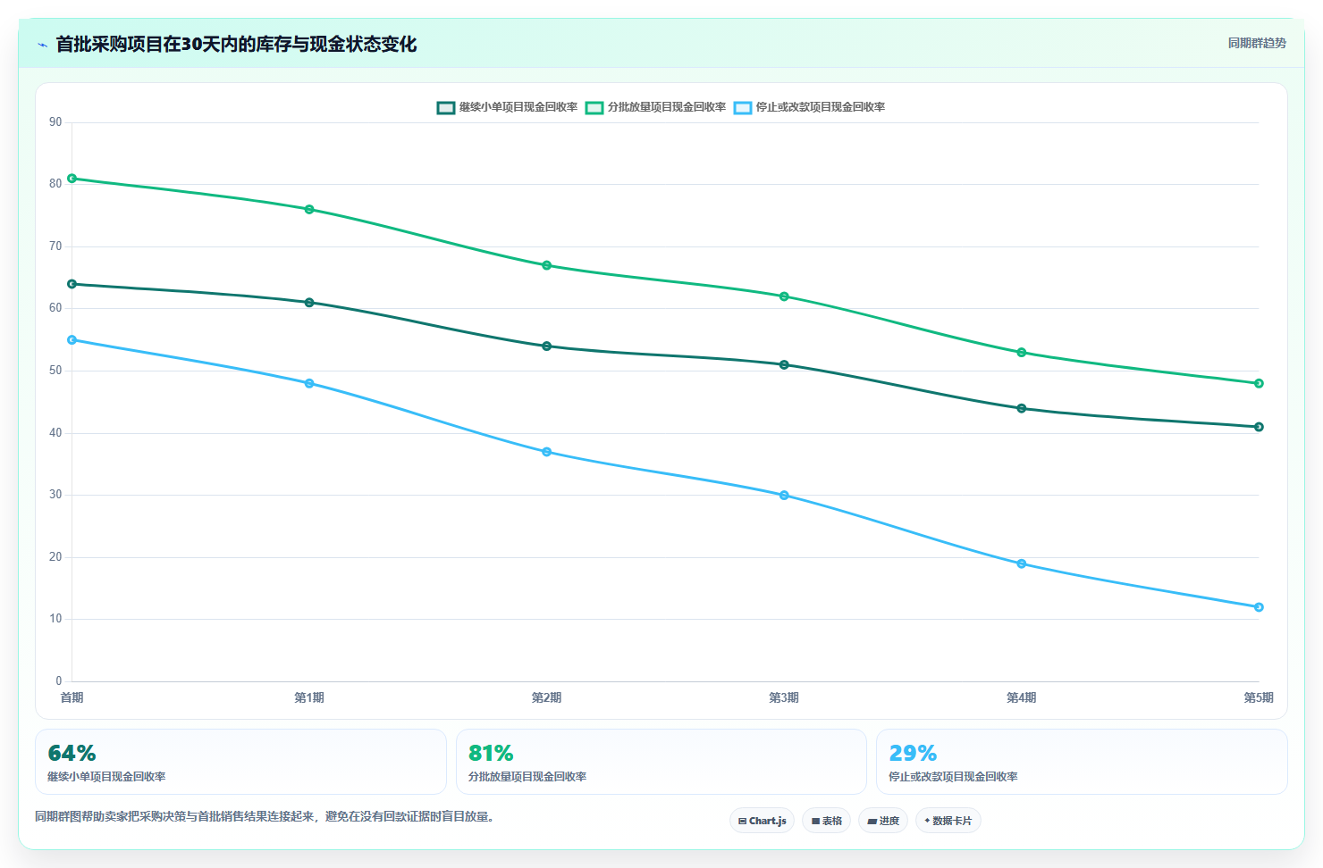1323x868 pixels.
Task: Click the 进度 tag chip
Action: pos(883,821)
